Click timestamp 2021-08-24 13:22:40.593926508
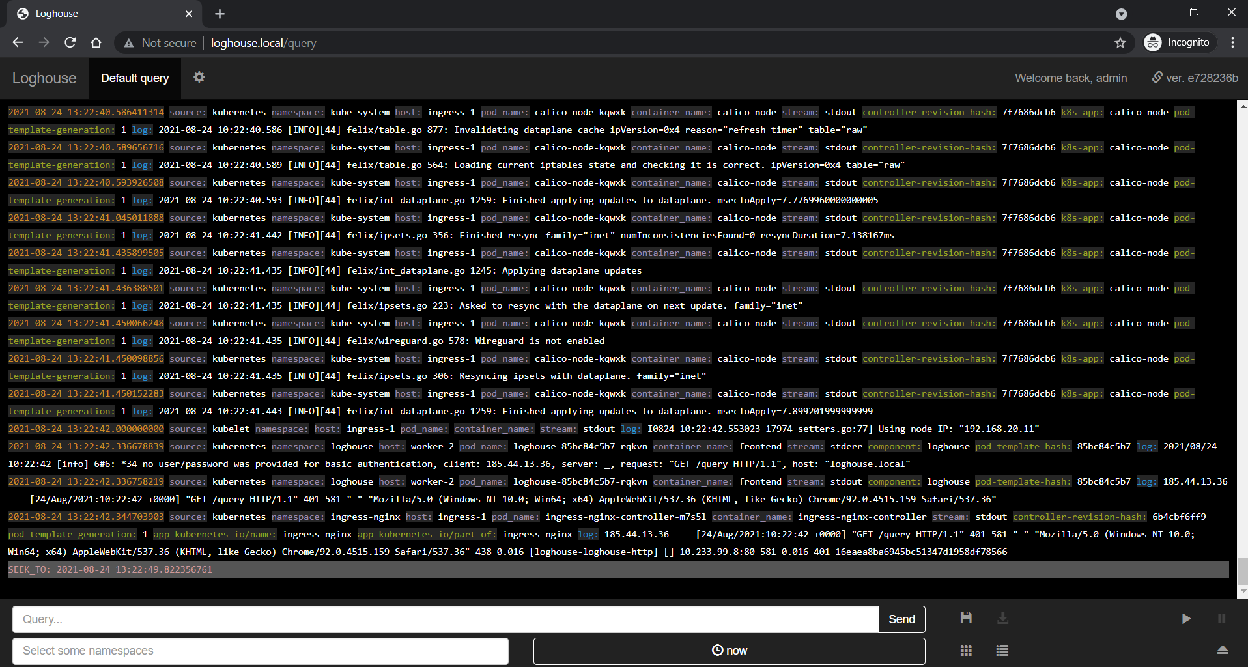 tap(86, 183)
